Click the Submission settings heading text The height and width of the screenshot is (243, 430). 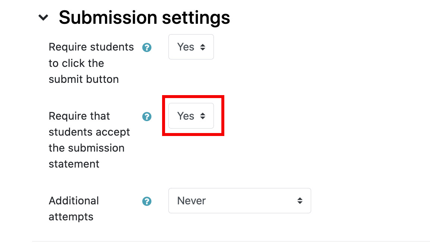pos(144,17)
